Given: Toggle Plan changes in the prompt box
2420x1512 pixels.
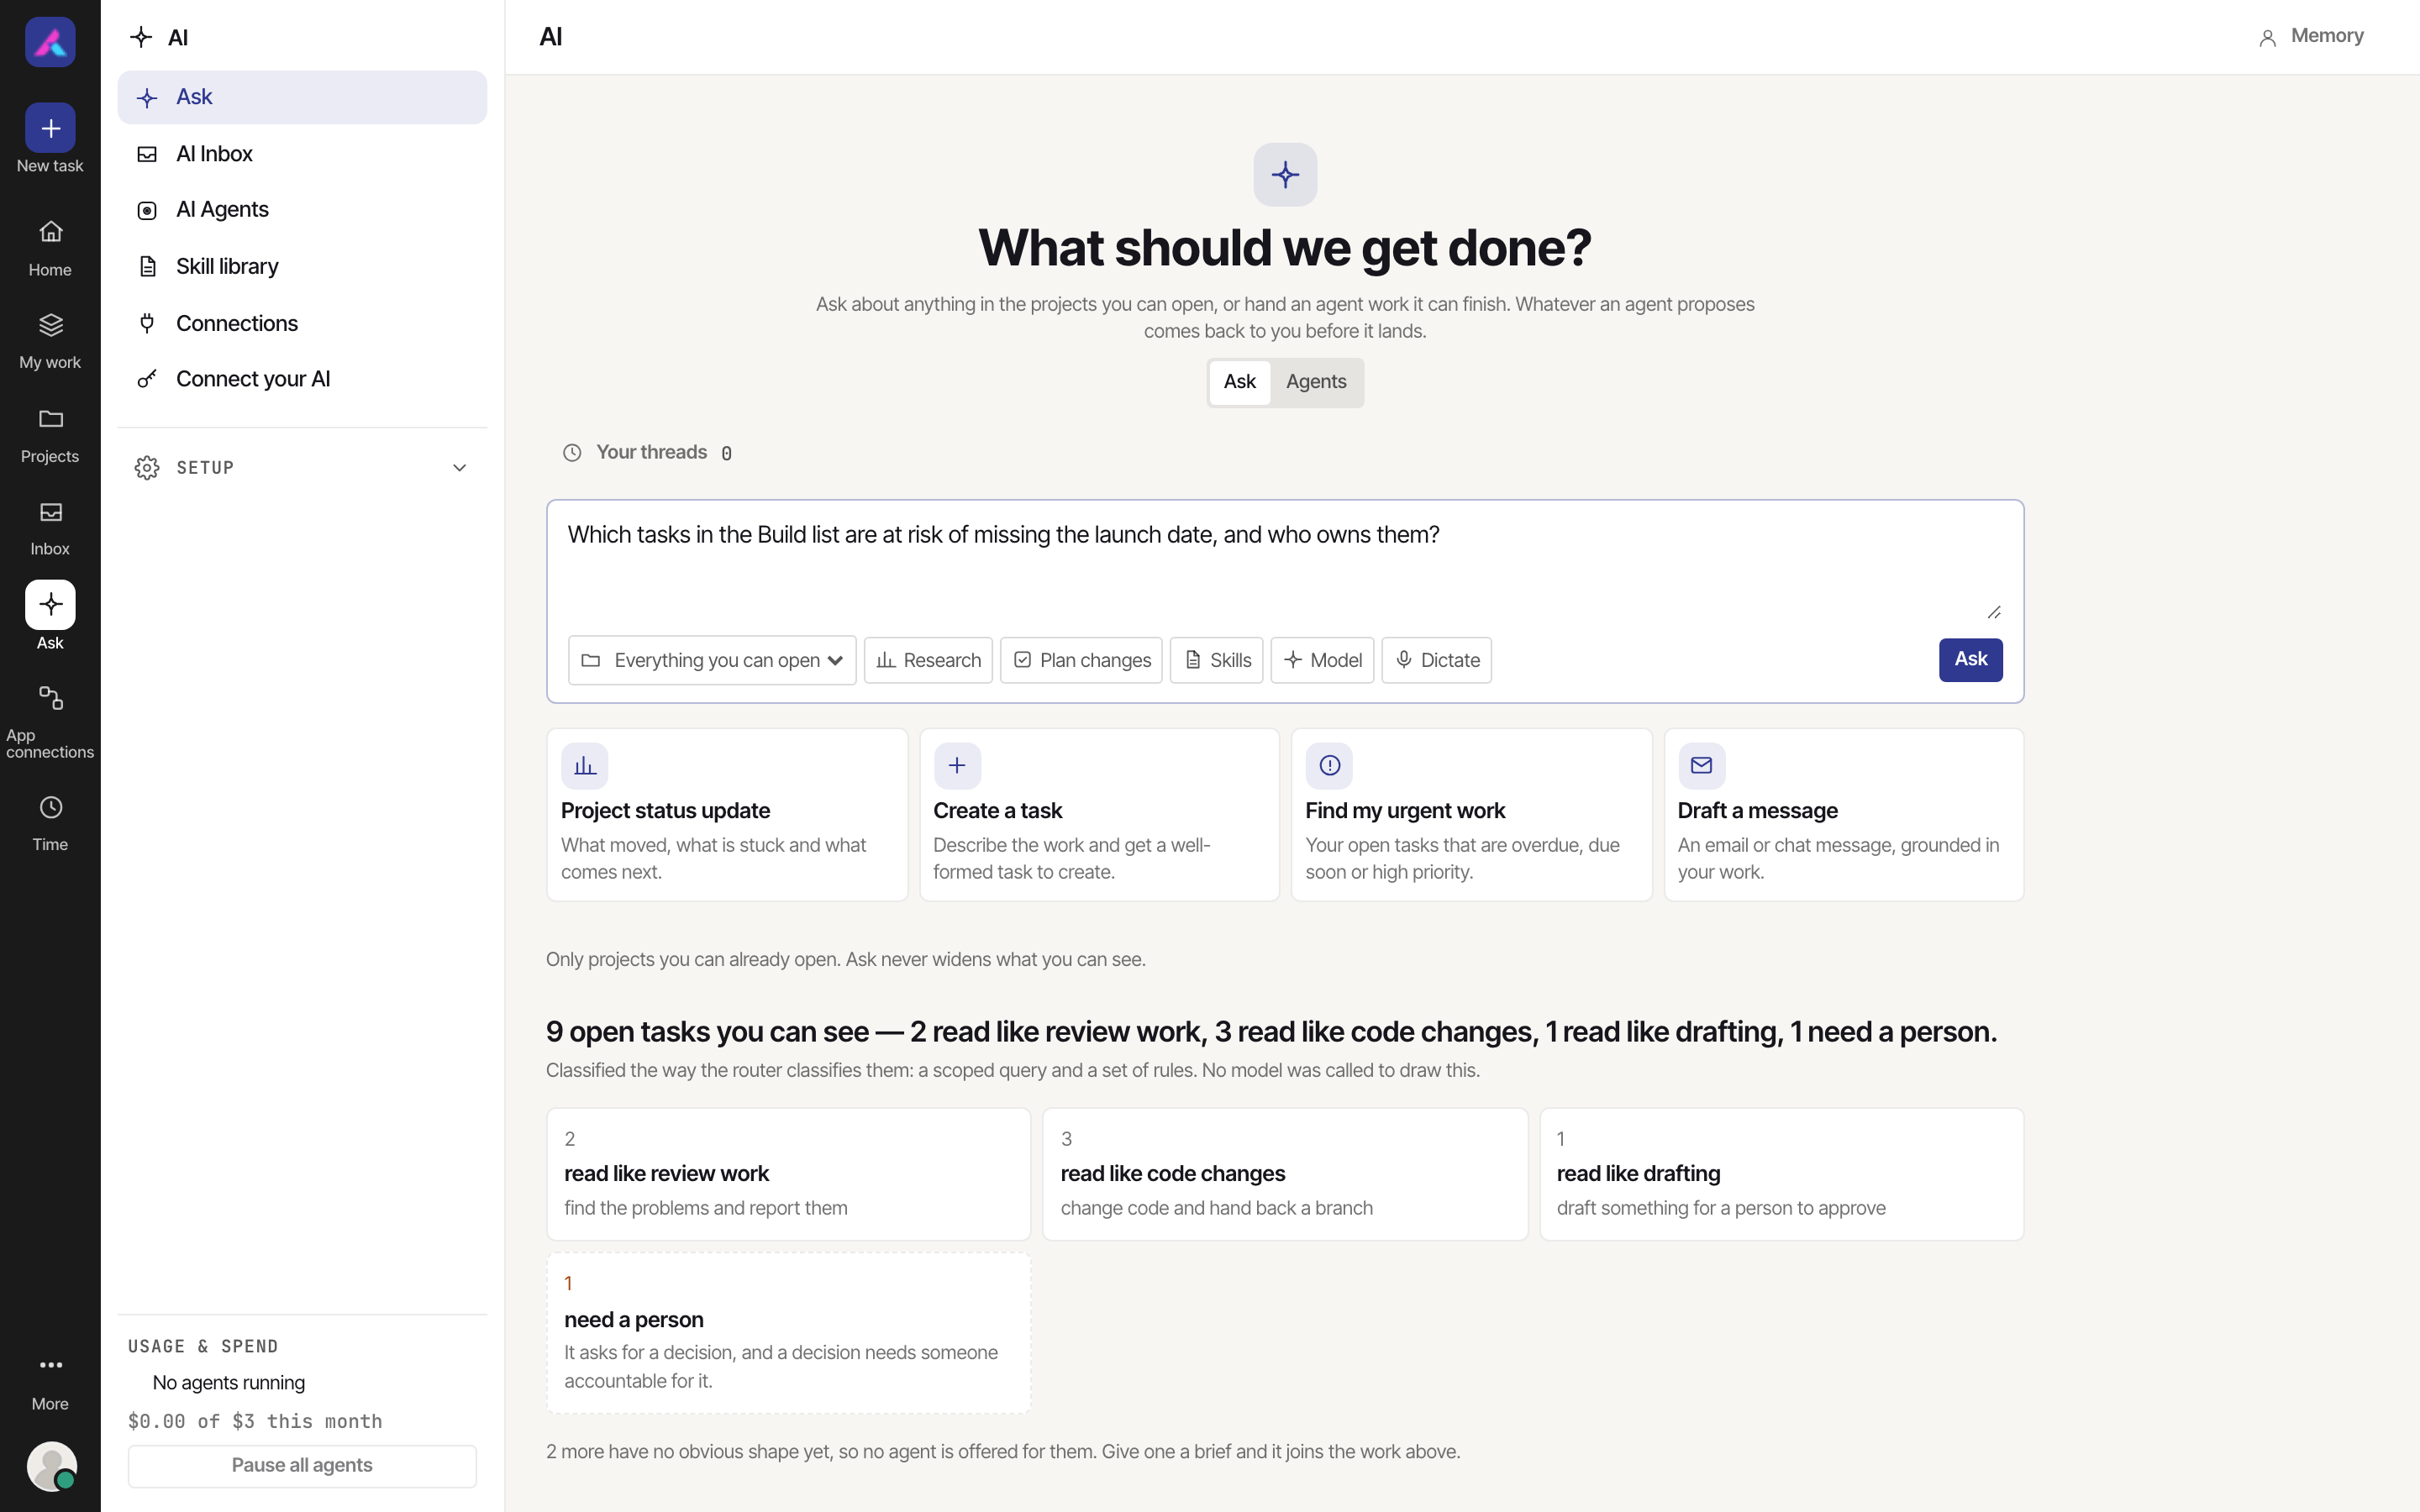Looking at the screenshot, I should point(1081,660).
